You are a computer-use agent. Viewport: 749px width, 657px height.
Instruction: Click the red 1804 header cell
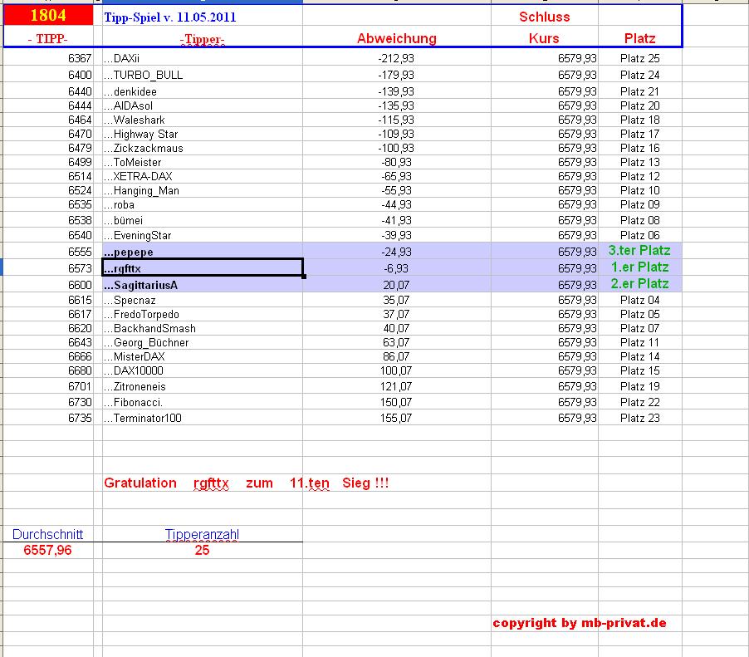[48, 15]
